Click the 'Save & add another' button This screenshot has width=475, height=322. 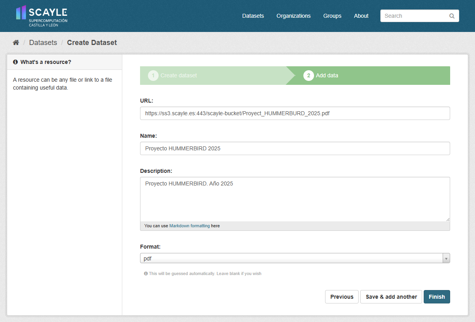391,297
